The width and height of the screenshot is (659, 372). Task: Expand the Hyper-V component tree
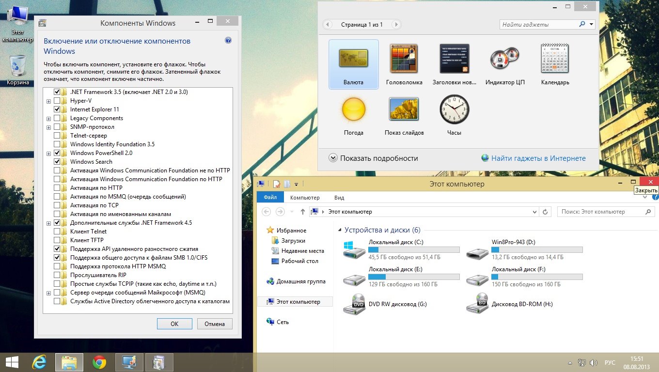coord(48,101)
